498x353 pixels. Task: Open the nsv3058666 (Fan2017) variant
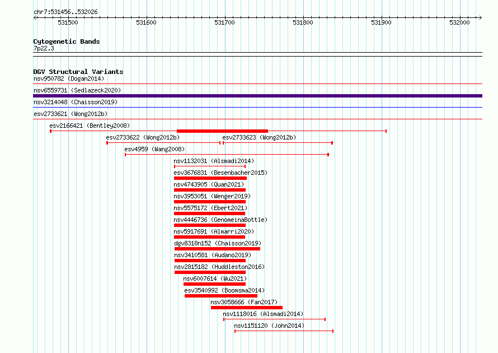pos(244,302)
